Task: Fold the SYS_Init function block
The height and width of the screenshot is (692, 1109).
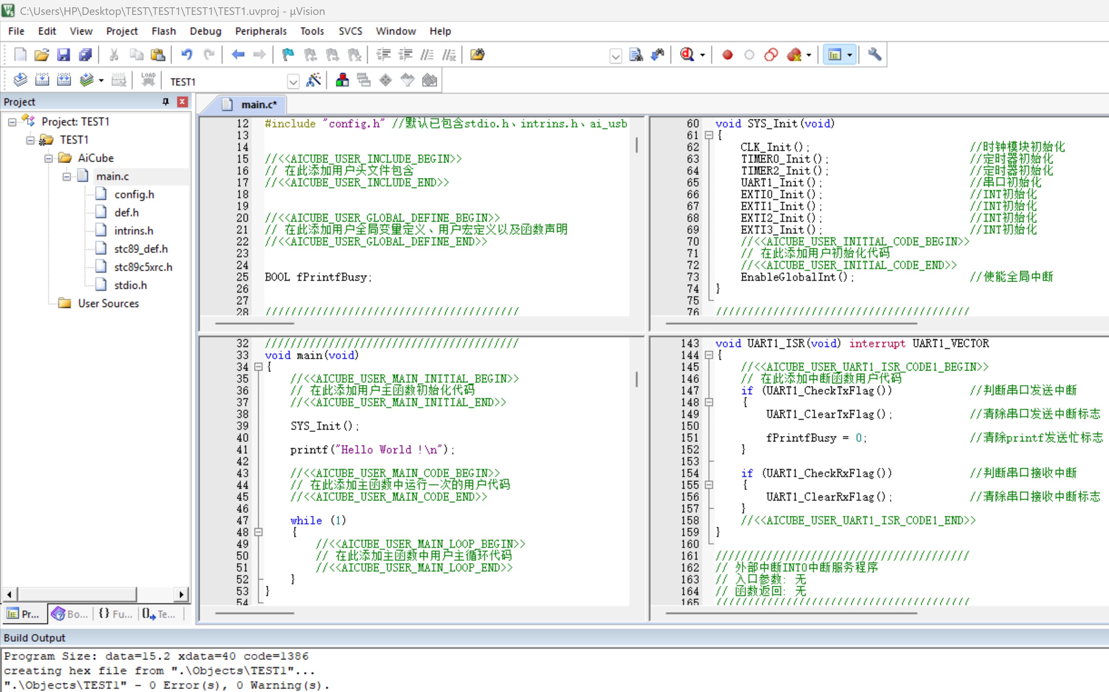Action: click(x=709, y=135)
